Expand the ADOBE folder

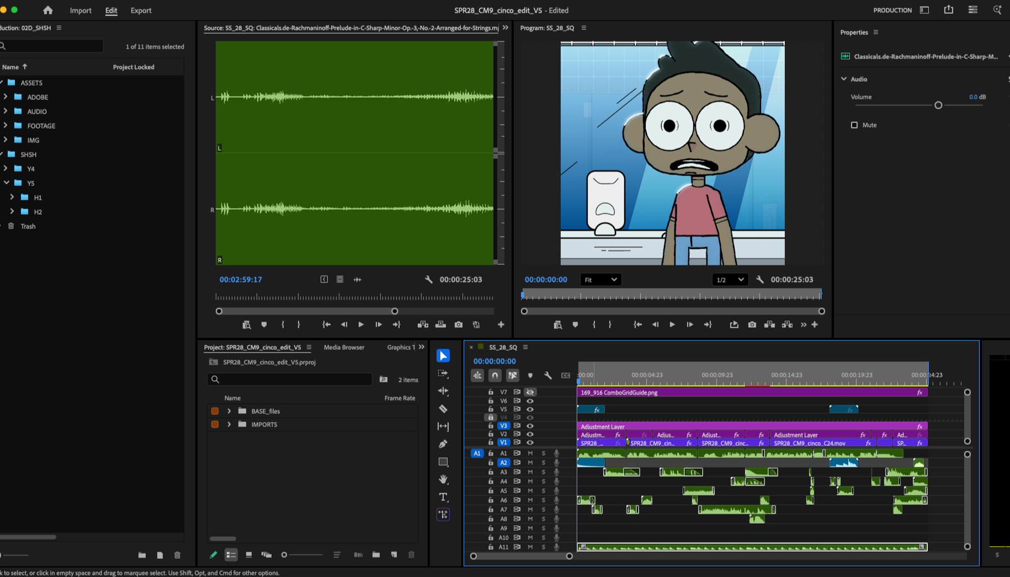(6, 97)
